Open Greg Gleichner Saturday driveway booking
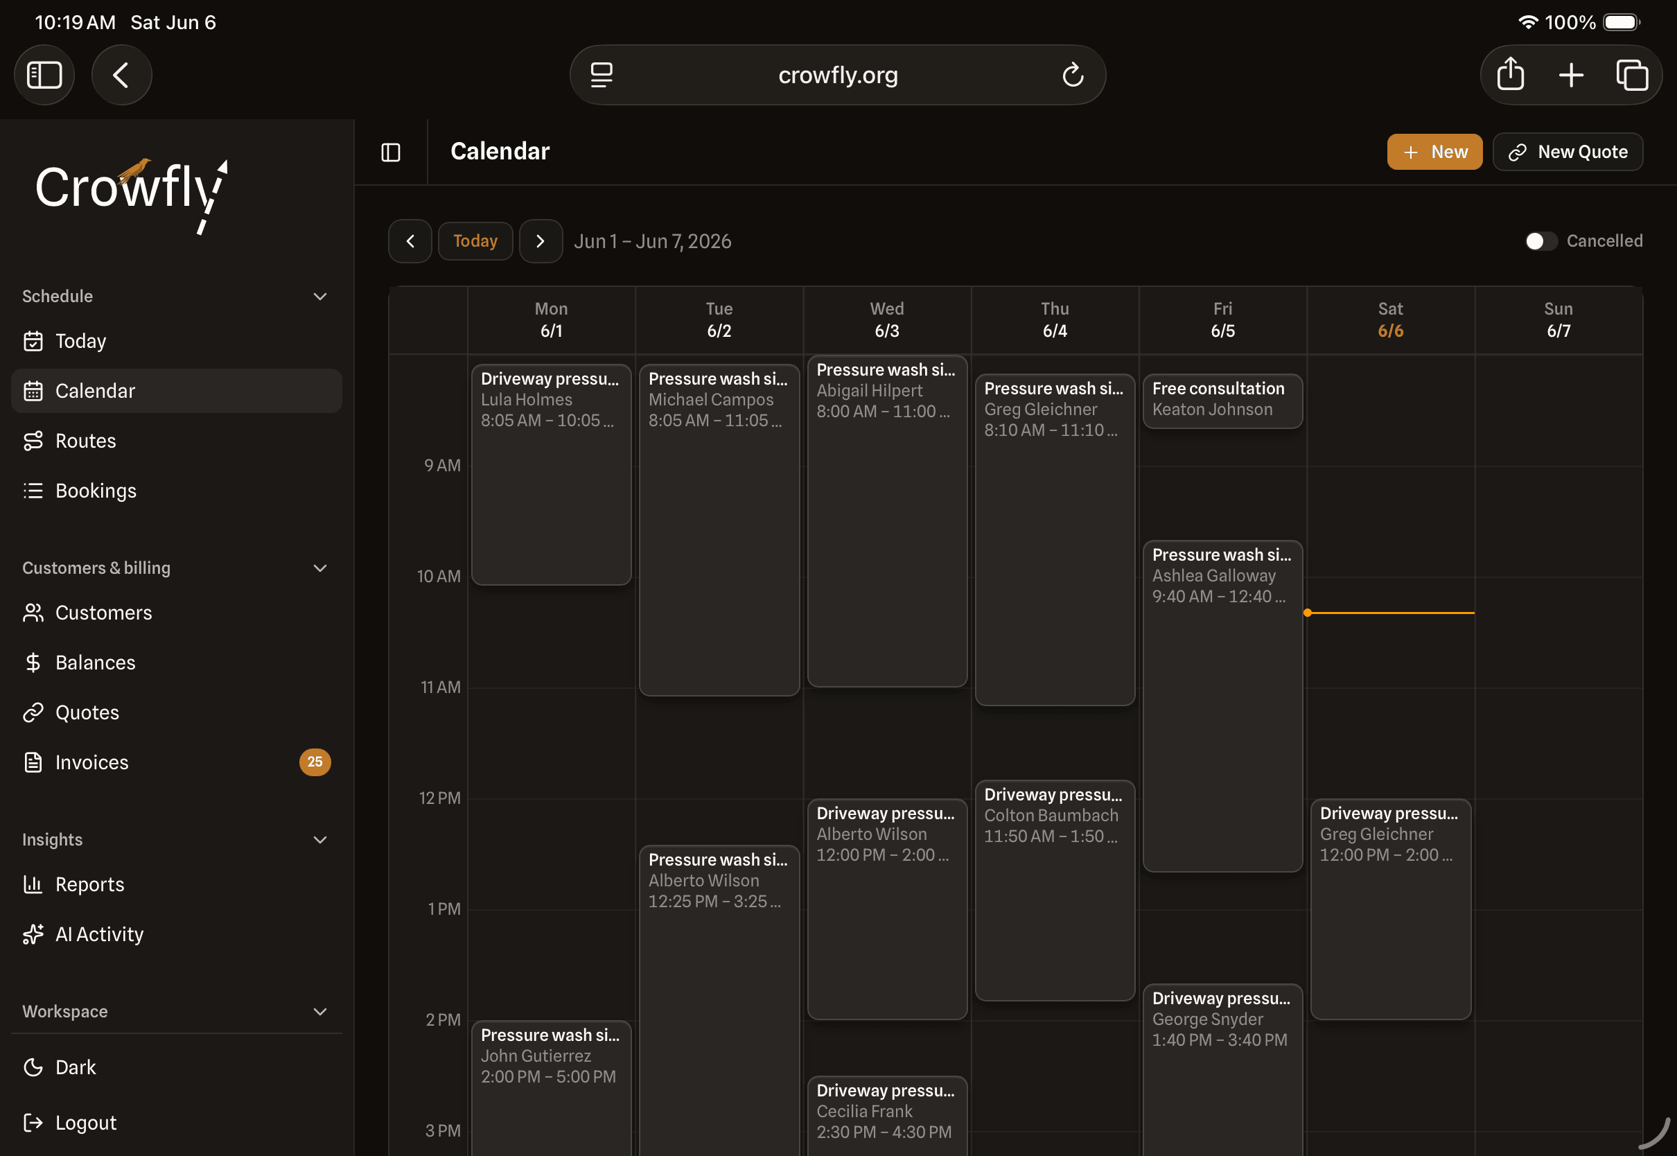The image size is (1677, 1156). 1390,910
